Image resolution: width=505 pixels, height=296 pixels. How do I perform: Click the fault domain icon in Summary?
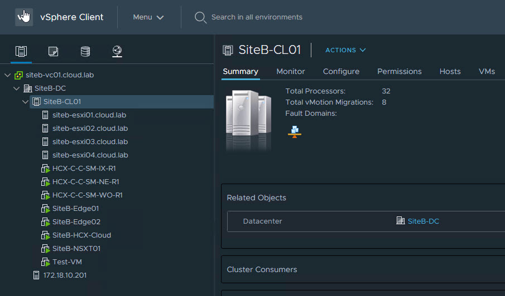point(294,131)
